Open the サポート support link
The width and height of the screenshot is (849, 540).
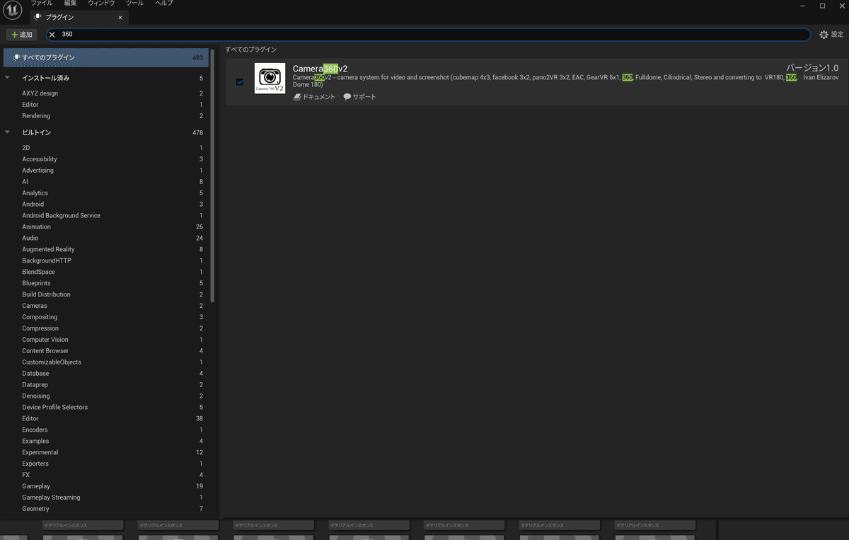coord(359,97)
